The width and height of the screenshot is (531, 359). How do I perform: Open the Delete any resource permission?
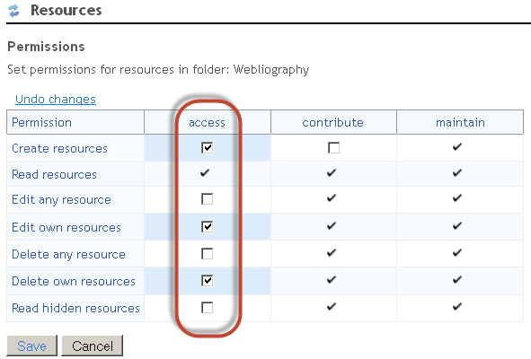point(69,254)
